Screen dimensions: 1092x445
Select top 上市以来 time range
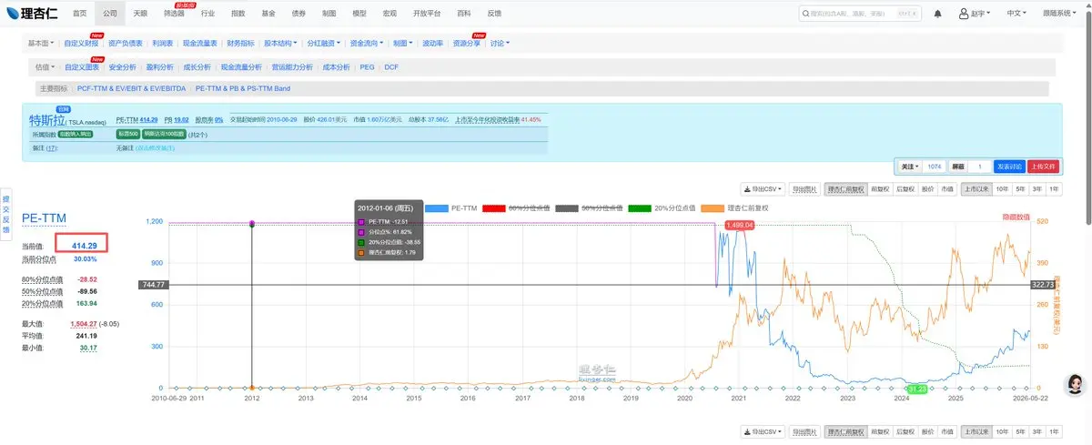pyautogui.click(x=976, y=189)
